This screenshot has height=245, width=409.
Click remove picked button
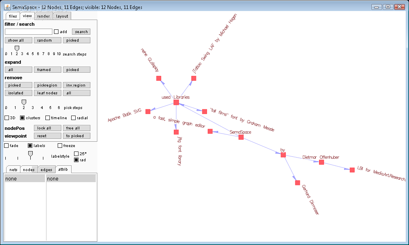point(18,85)
